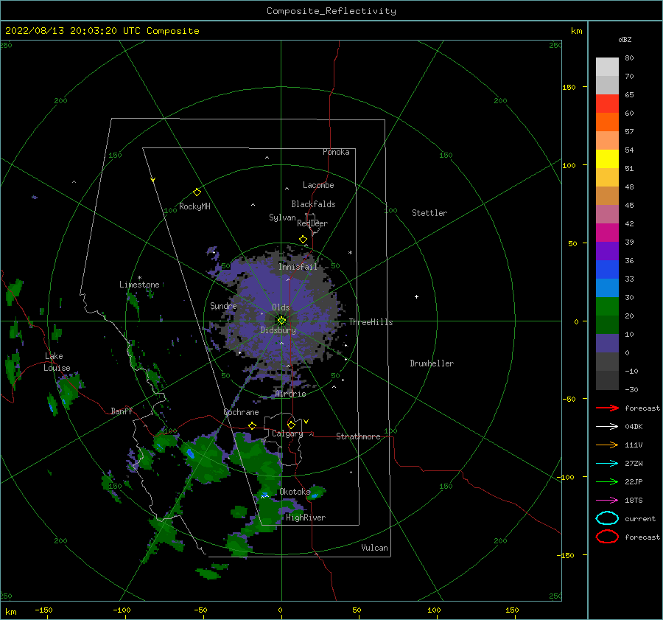Click the orange 111V arrow icon

(607, 445)
